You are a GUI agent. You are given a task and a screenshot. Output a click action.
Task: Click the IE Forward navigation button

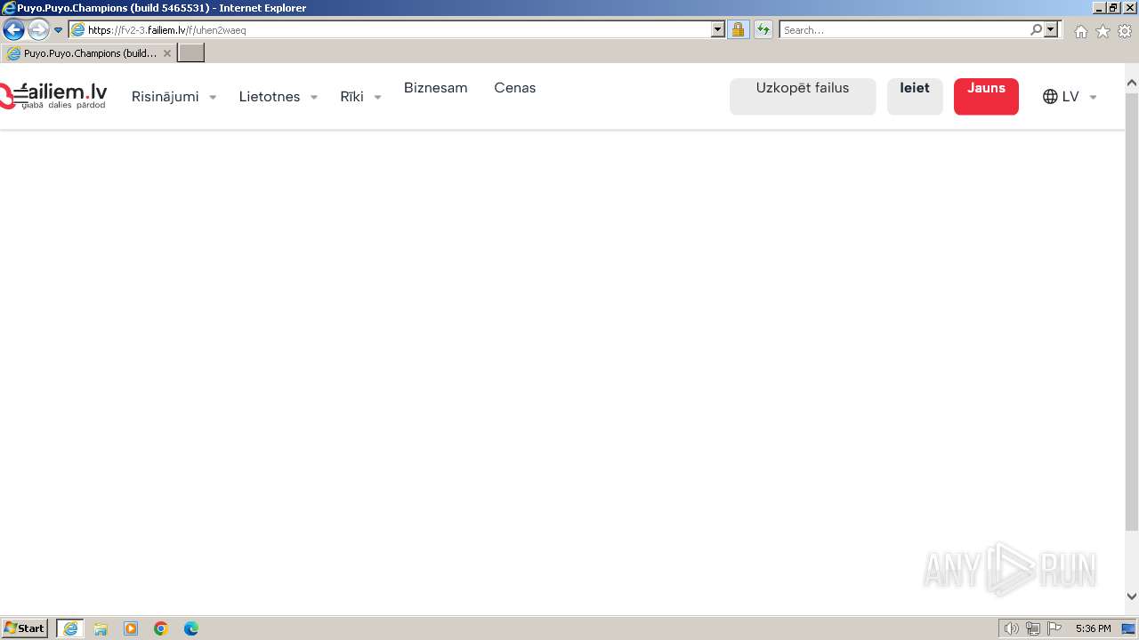(x=38, y=29)
